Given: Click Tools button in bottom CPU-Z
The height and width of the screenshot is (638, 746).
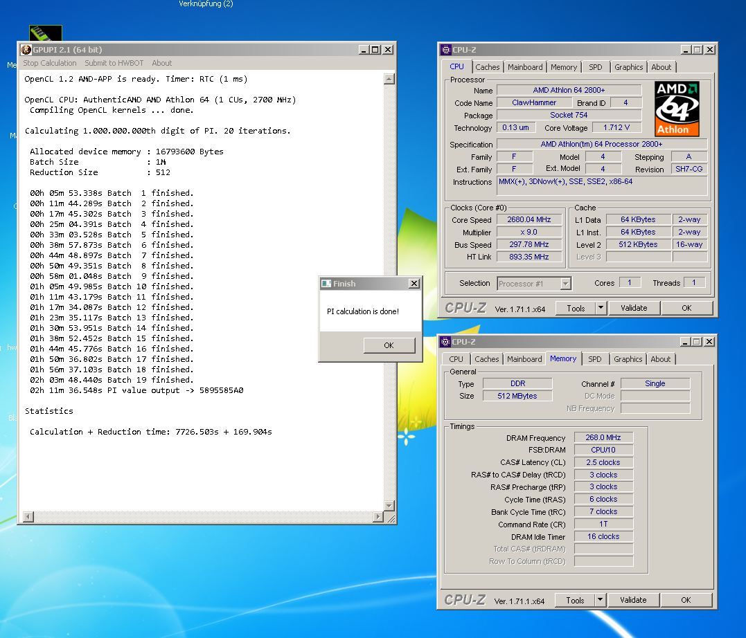Looking at the screenshot, I should coord(575,600).
